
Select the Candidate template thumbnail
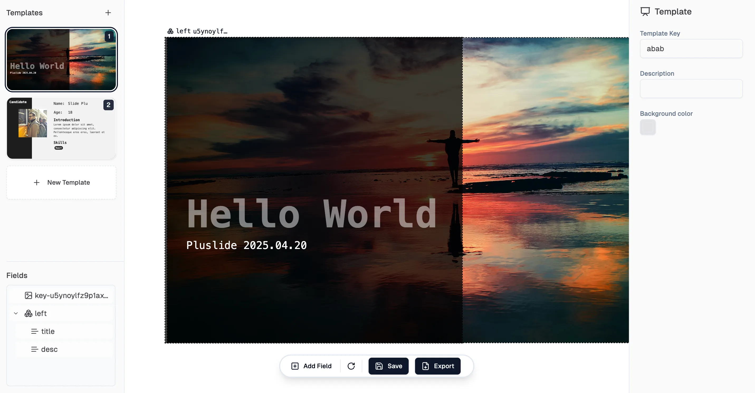[61, 128]
